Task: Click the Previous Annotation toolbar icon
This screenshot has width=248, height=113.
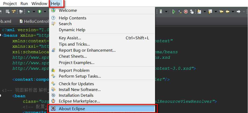Action: (x=210, y=12)
